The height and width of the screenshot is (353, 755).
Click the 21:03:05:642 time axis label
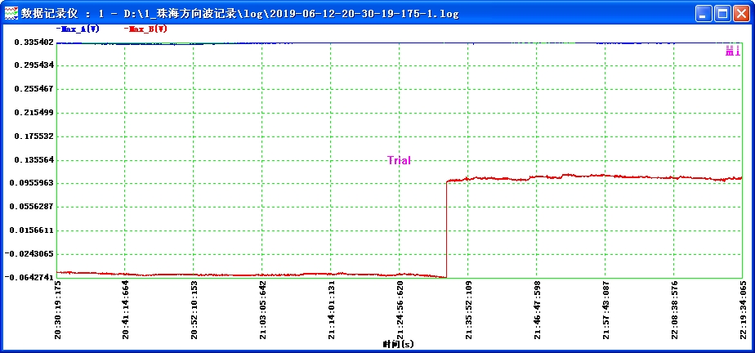coord(262,311)
